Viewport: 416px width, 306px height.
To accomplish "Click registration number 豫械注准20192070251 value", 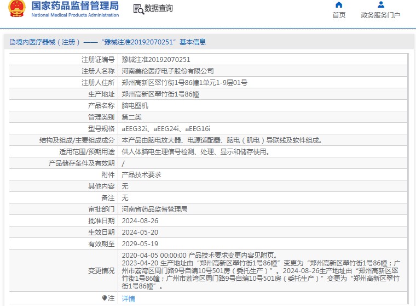I will (155, 60).
